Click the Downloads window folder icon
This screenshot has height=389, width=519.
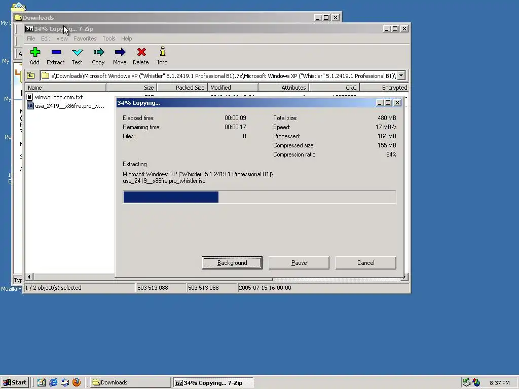point(19,18)
